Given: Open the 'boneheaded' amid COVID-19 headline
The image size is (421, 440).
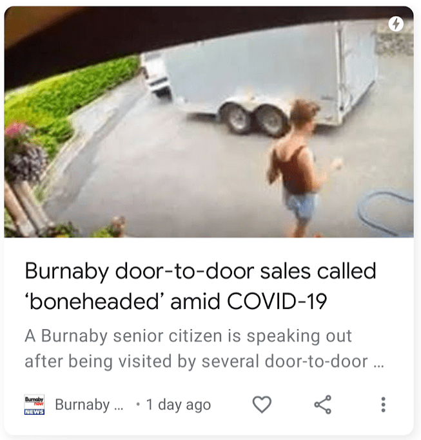Looking at the screenshot, I should 176,301.
